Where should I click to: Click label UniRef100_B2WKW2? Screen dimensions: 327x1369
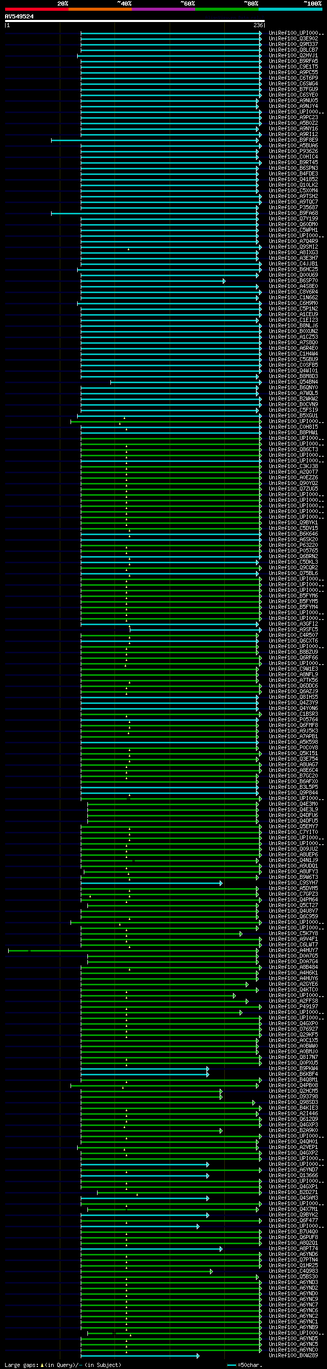point(294,399)
